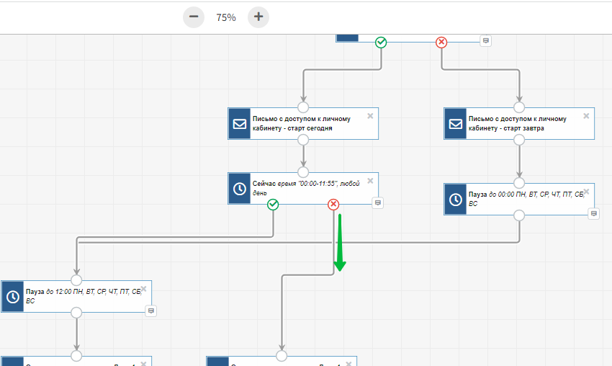This screenshot has width=612, height=366.
Task: Click envelope icon of 'старт завтра' email node
Action: pos(455,123)
